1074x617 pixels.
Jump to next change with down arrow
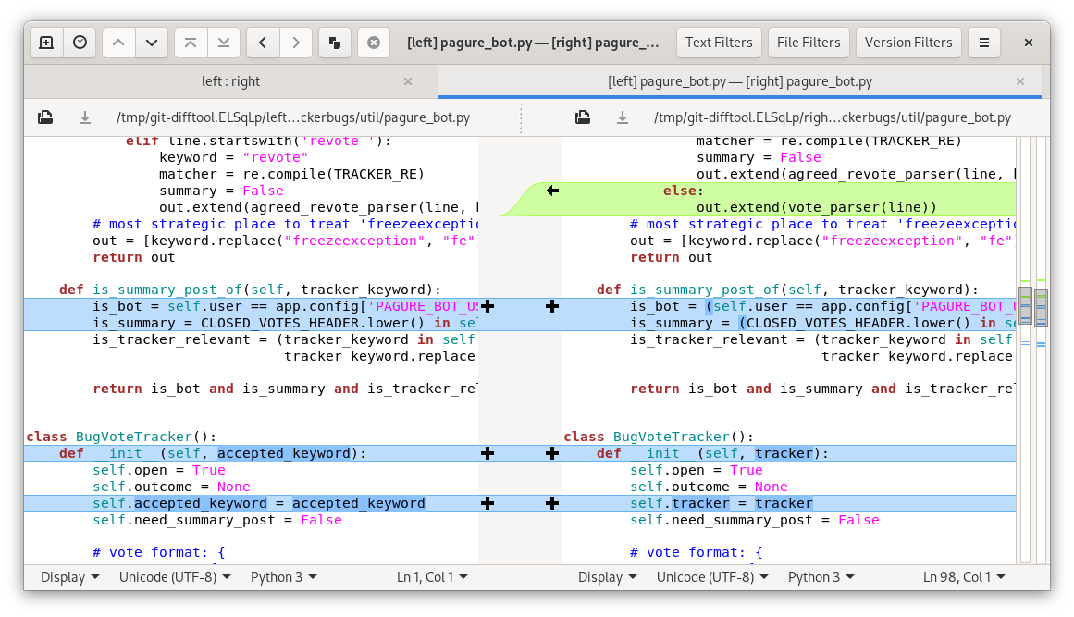tap(153, 43)
